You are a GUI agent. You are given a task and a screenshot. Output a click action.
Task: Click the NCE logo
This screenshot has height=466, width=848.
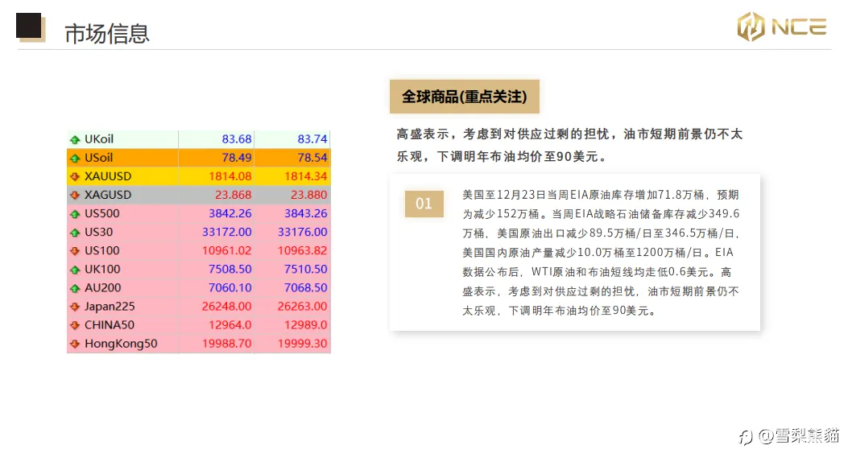tap(781, 27)
